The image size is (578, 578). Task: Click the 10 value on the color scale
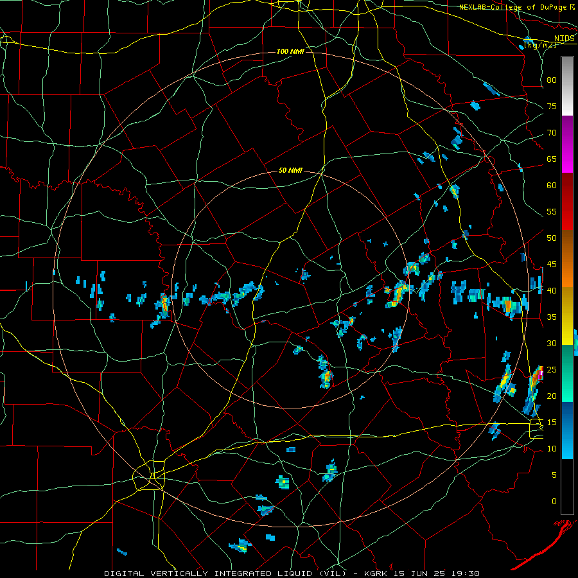coord(552,449)
